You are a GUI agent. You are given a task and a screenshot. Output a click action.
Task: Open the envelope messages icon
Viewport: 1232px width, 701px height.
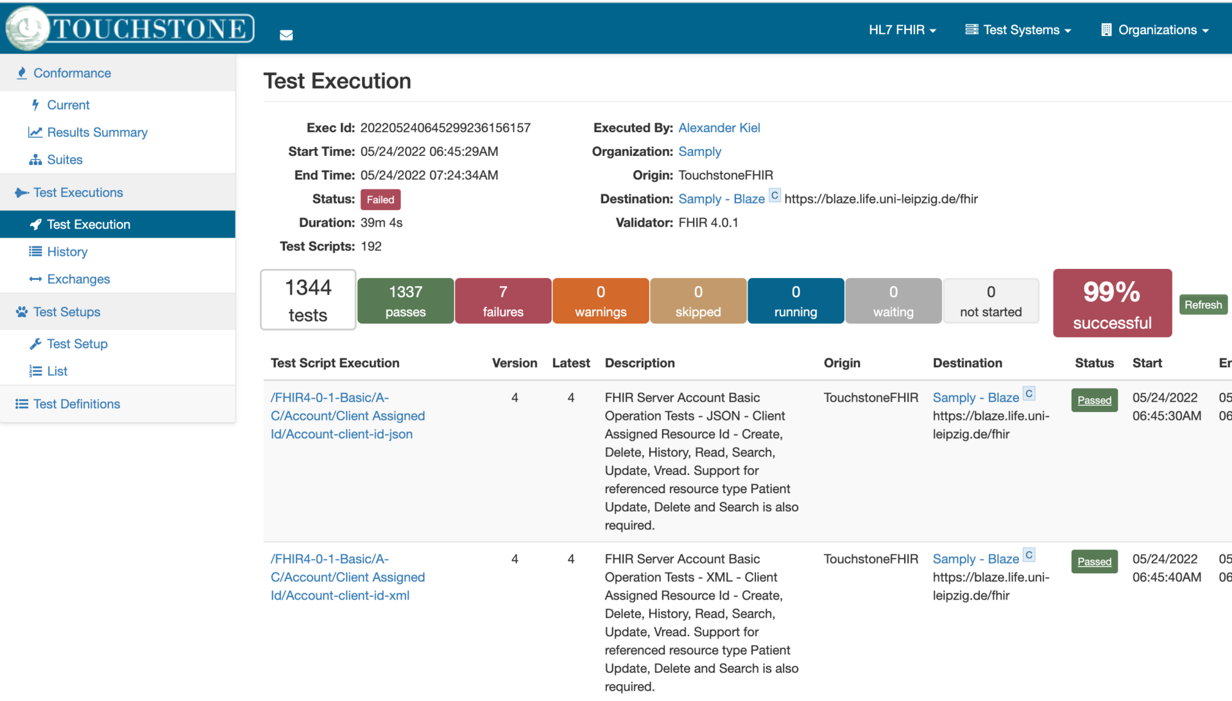pos(286,35)
